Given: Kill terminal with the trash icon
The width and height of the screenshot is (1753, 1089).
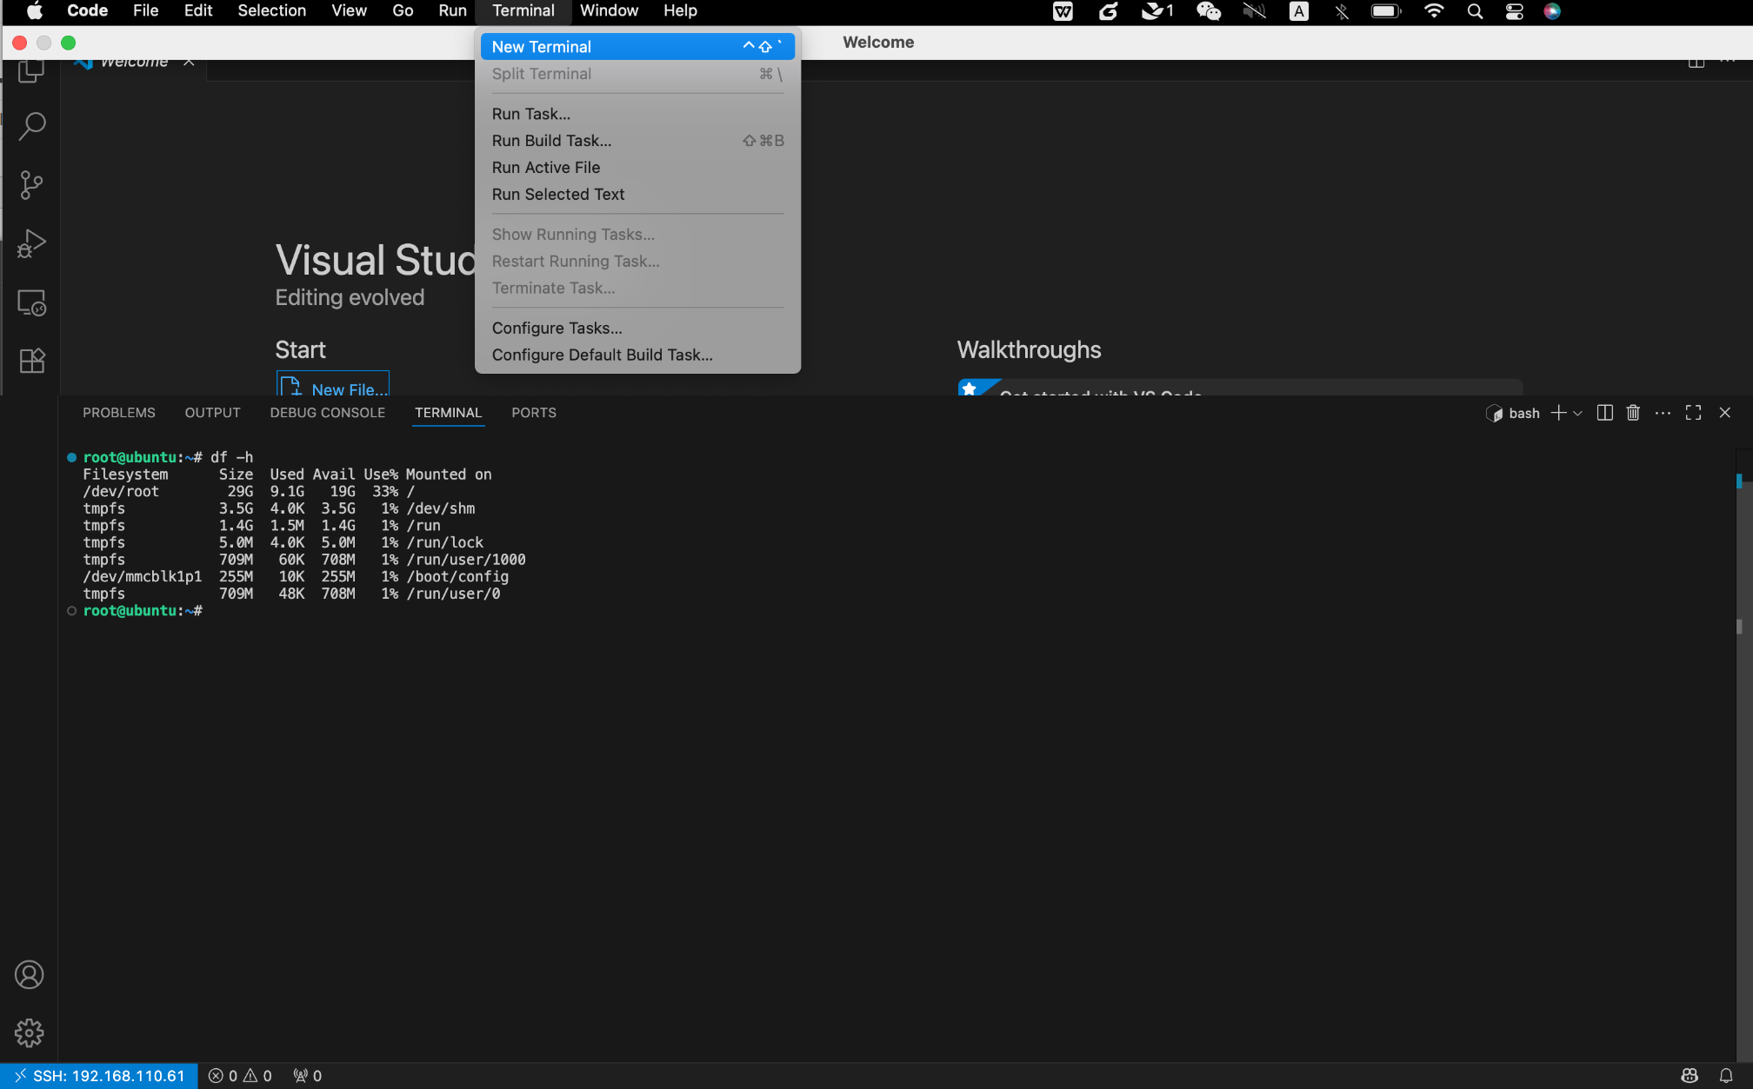Looking at the screenshot, I should point(1633,413).
